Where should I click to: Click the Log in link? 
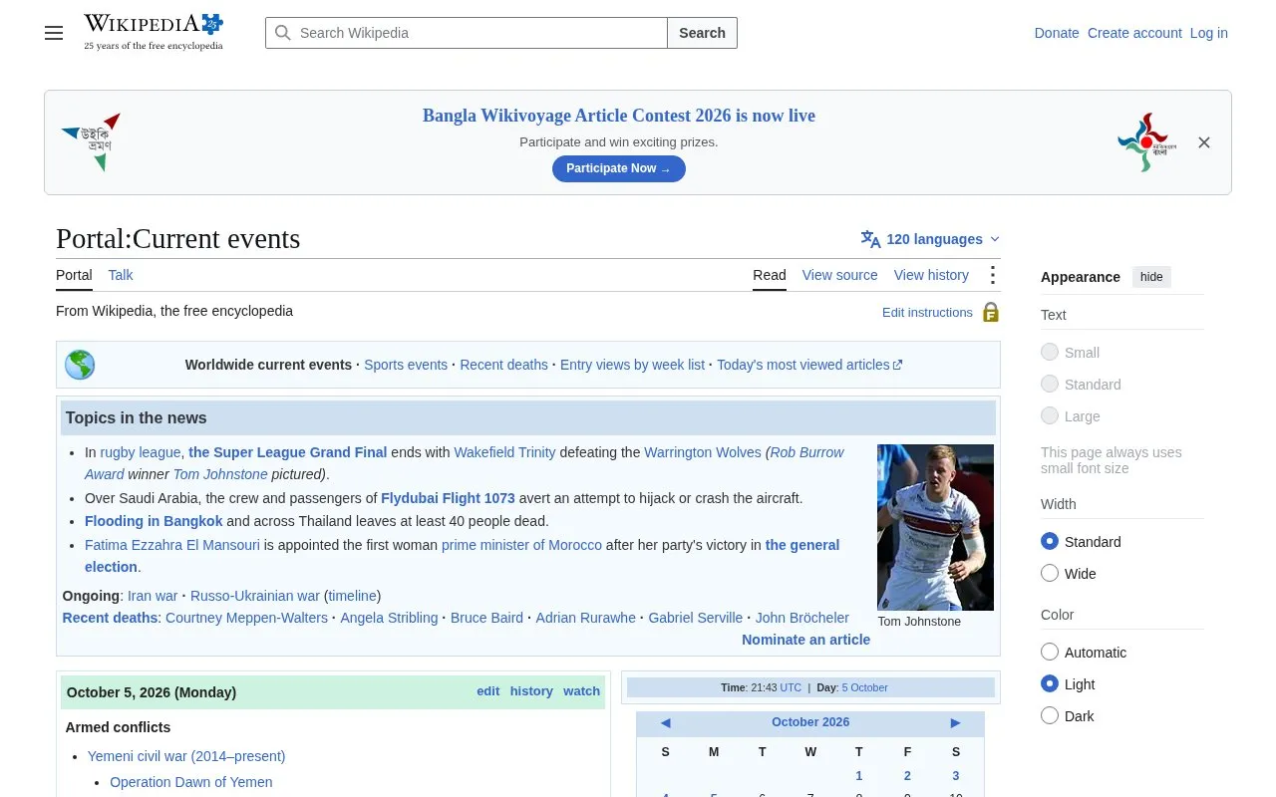click(x=1209, y=33)
